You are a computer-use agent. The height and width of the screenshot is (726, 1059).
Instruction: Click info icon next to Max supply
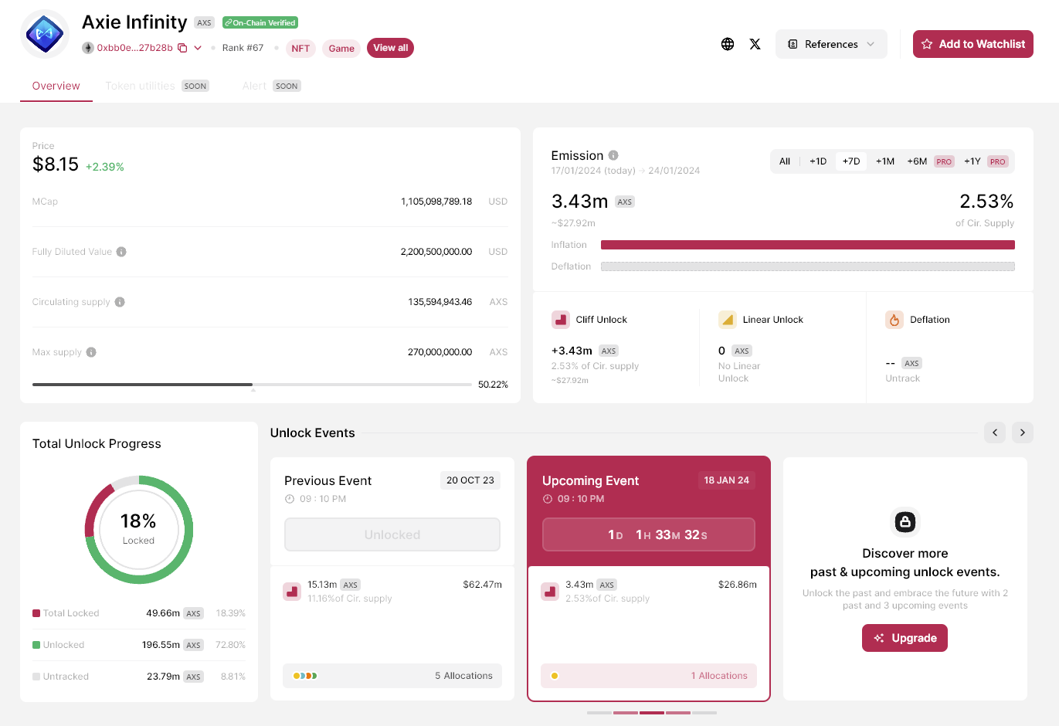91,352
